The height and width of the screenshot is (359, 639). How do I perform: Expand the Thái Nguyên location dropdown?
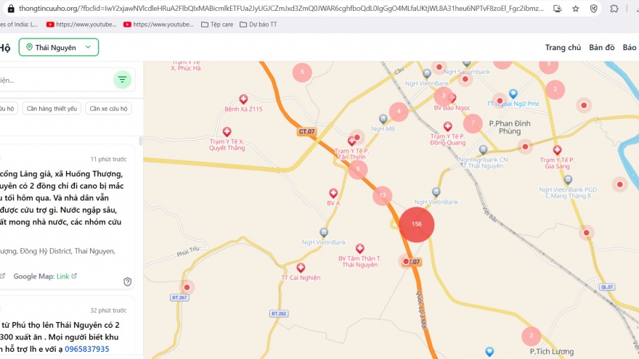[59, 47]
